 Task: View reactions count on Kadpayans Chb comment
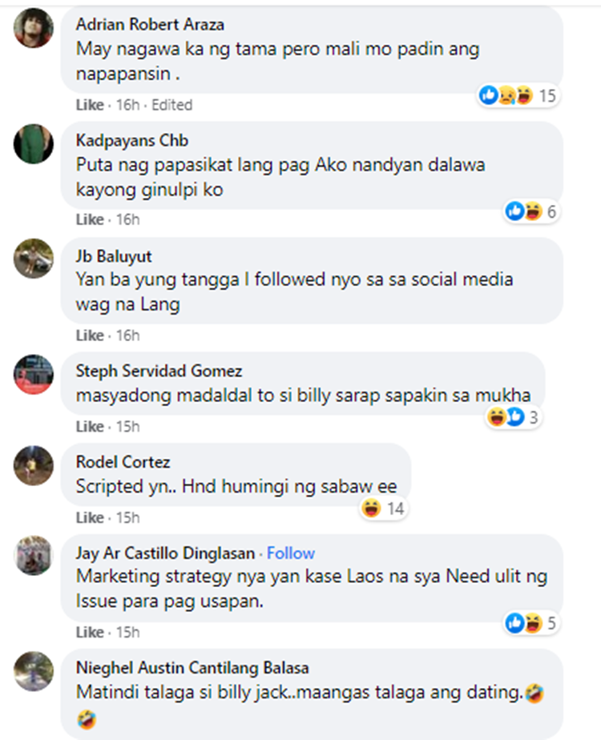point(551,211)
